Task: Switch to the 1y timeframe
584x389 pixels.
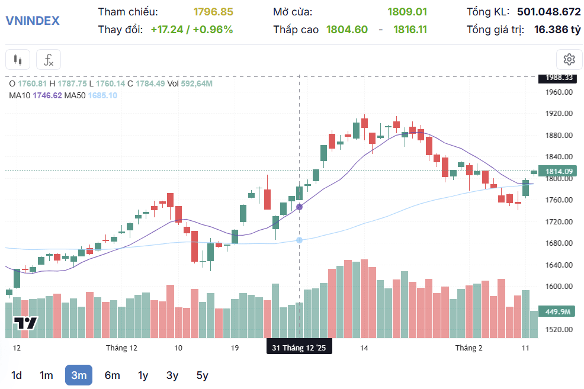Action: point(143,375)
